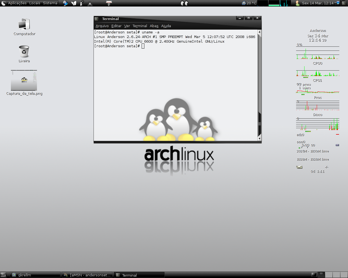Click the Terminal window menu icon in the titlebar

point(96,19)
